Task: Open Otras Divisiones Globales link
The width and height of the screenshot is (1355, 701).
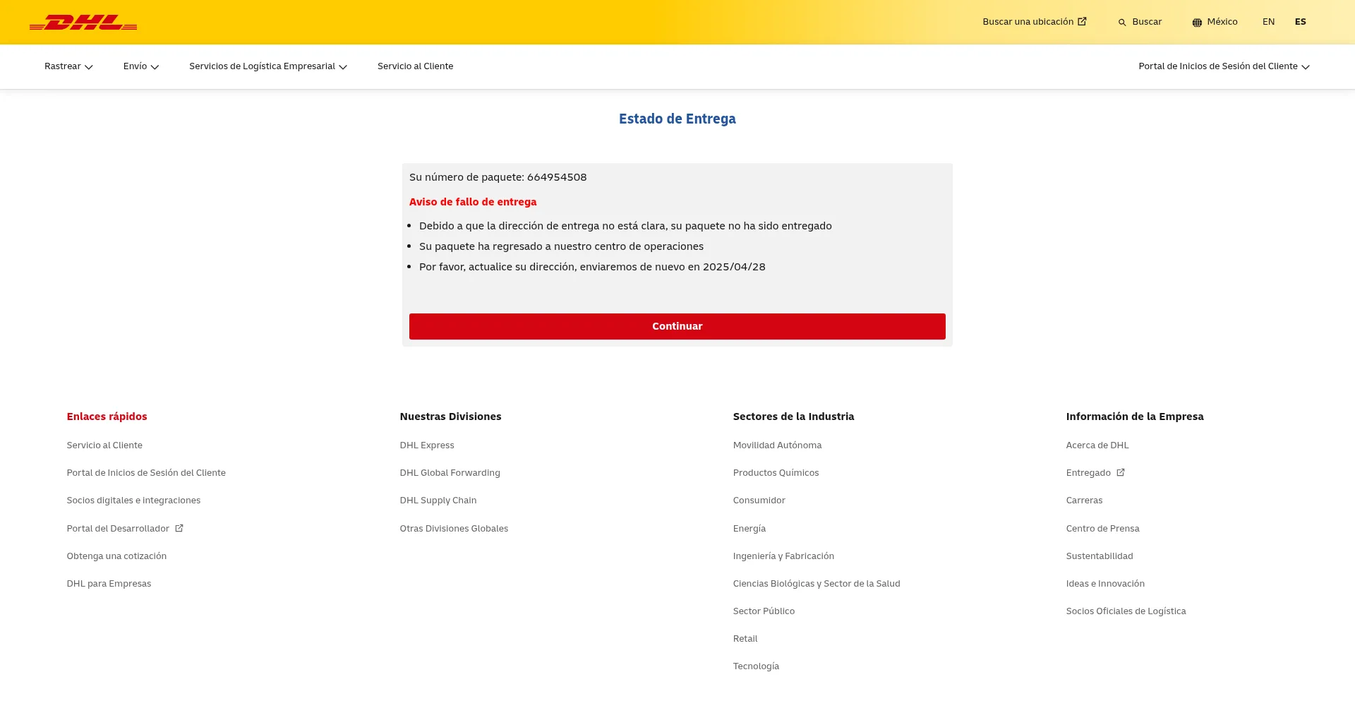Action: (454, 528)
